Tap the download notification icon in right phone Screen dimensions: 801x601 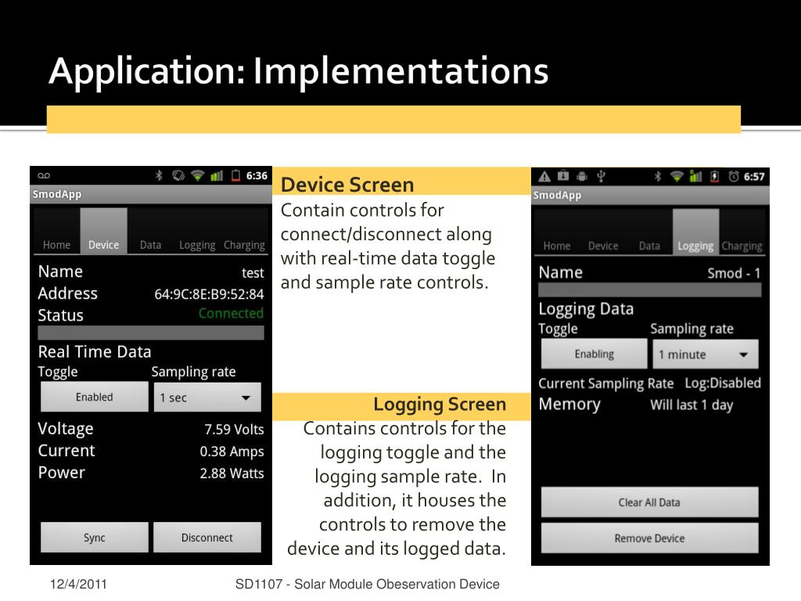(x=563, y=176)
